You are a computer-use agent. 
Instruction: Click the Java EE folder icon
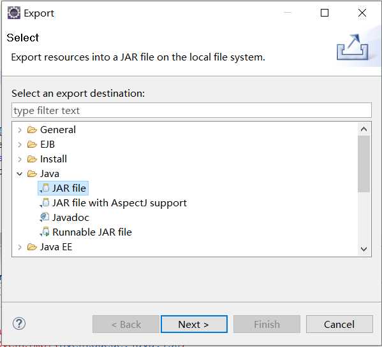[x=32, y=247]
